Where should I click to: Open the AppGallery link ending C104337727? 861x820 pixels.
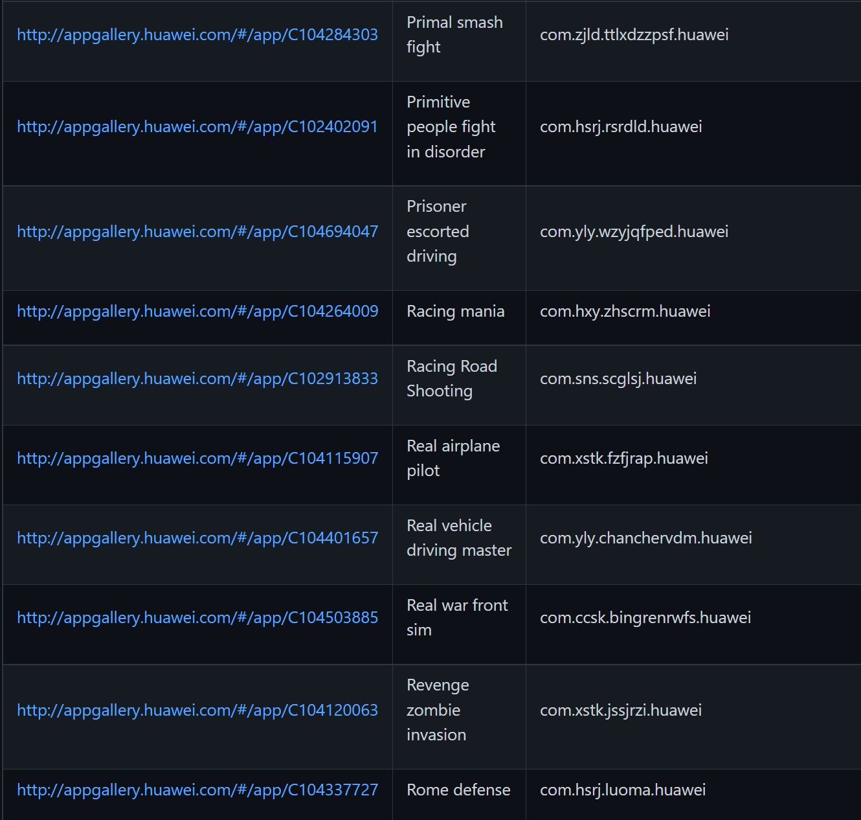coord(197,790)
